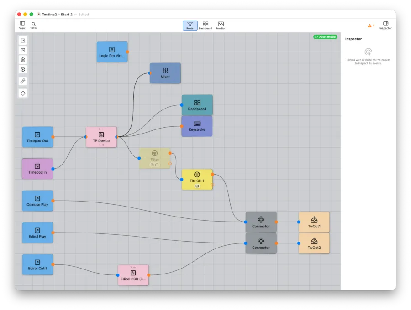This screenshot has width=411, height=310.
Task: Add an input-arrow node from palette
Action: point(23,50)
